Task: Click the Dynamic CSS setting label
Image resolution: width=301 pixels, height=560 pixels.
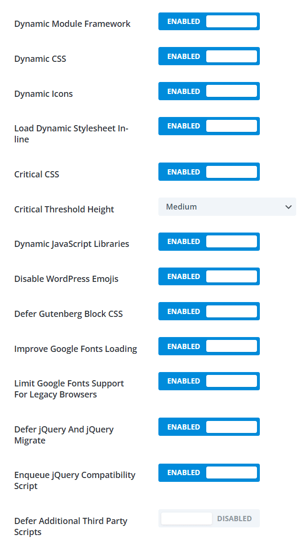Action: [40, 58]
